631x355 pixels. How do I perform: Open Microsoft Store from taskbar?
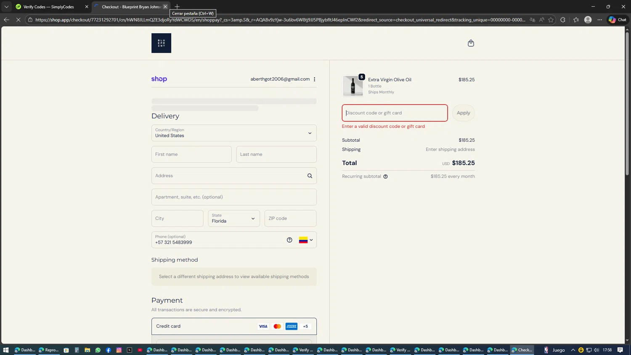coord(66,350)
